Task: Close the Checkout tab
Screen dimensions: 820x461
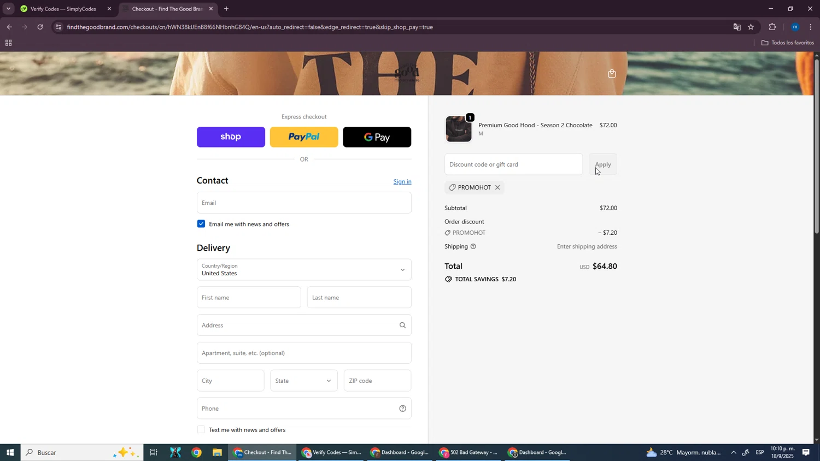Action: [x=210, y=9]
